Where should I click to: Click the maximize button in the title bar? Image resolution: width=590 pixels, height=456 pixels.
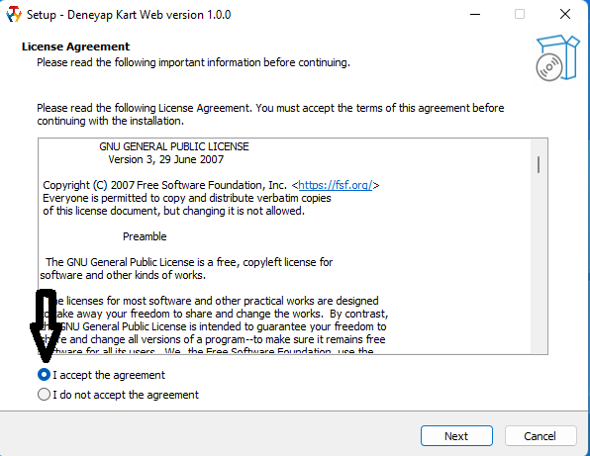click(x=520, y=14)
